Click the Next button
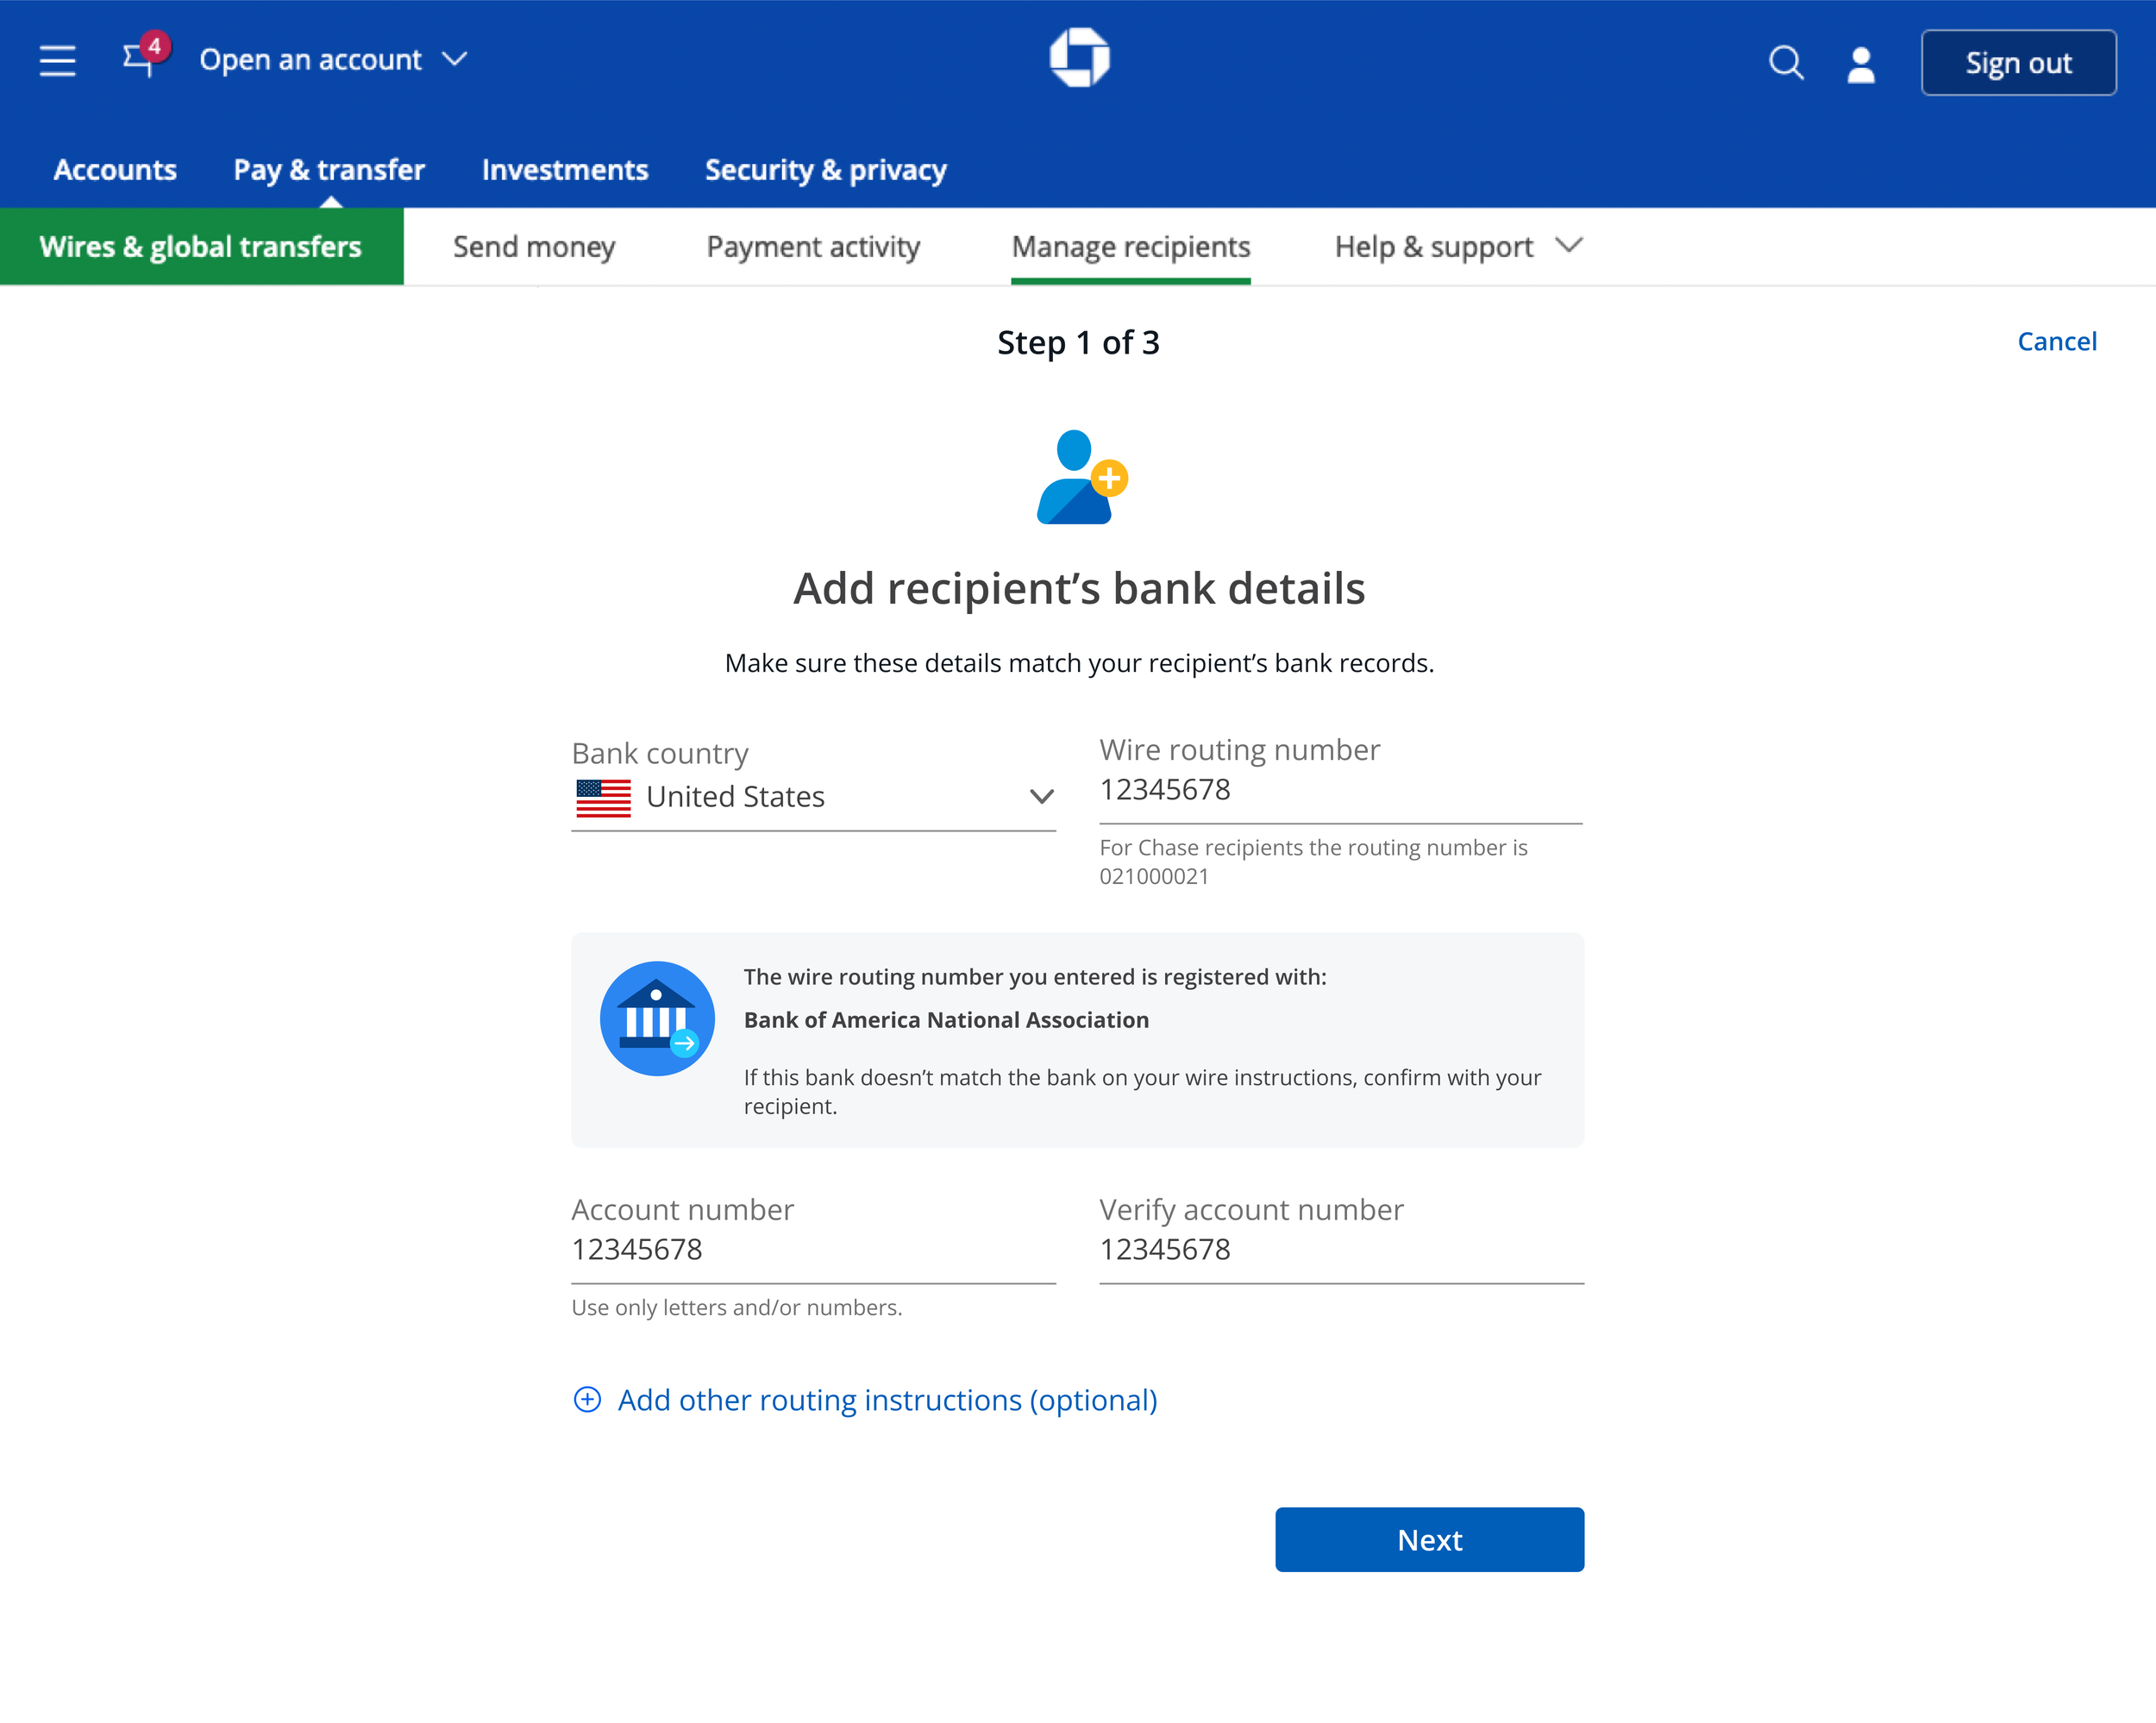2156x1723 pixels. click(x=1429, y=1540)
